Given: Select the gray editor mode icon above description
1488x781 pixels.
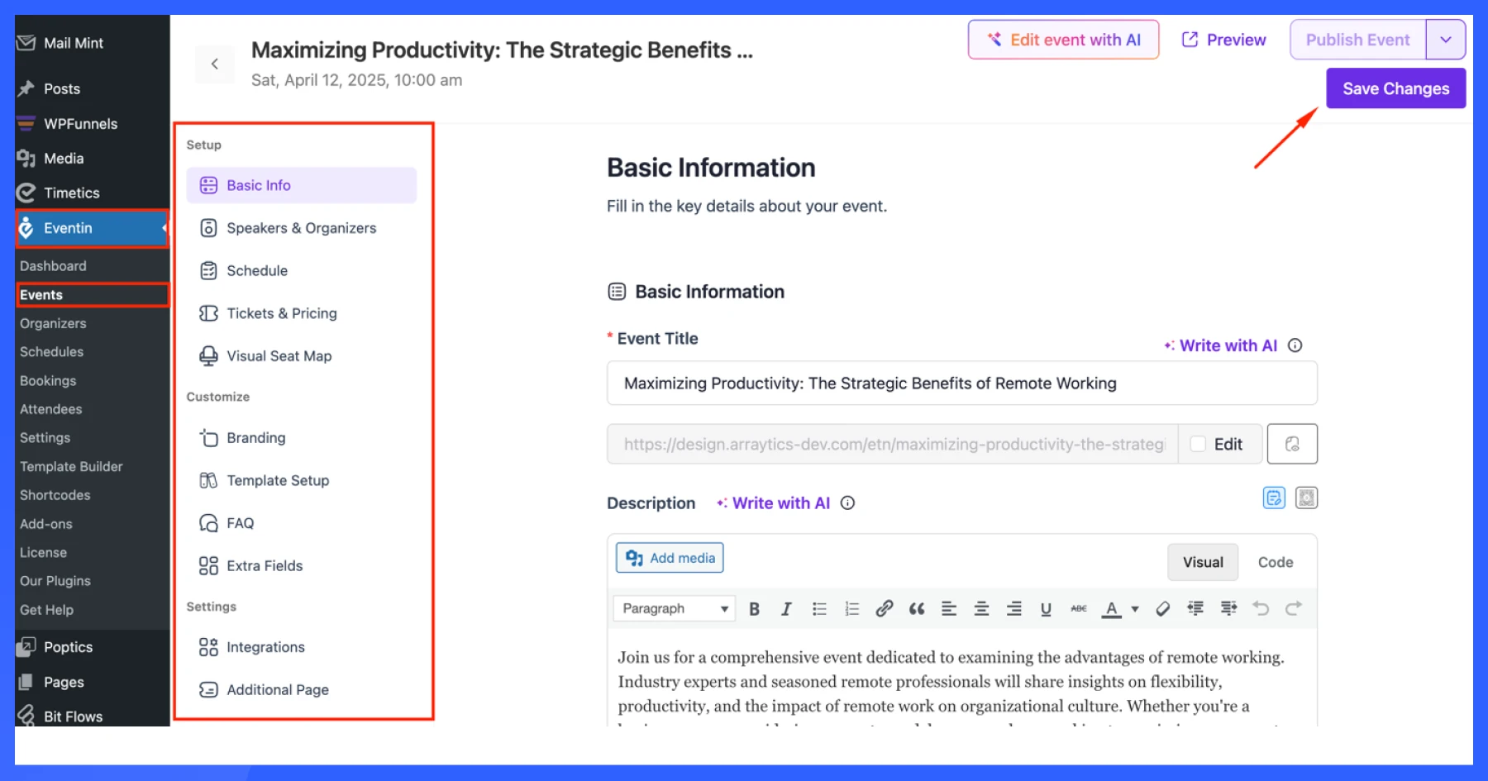Looking at the screenshot, I should click(1306, 498).
